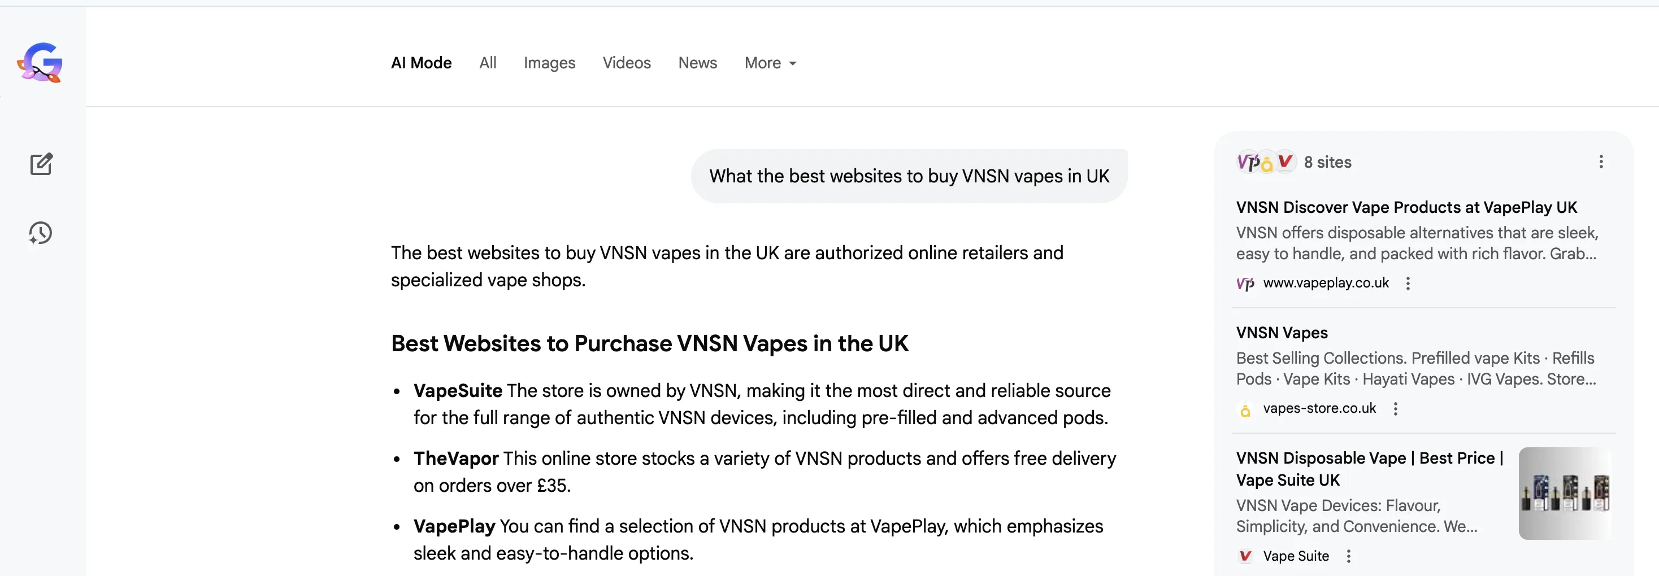Viewport: 1659px width, 576px height.
Task: Start a new AI Mode chat
Action: click(41, 164)
